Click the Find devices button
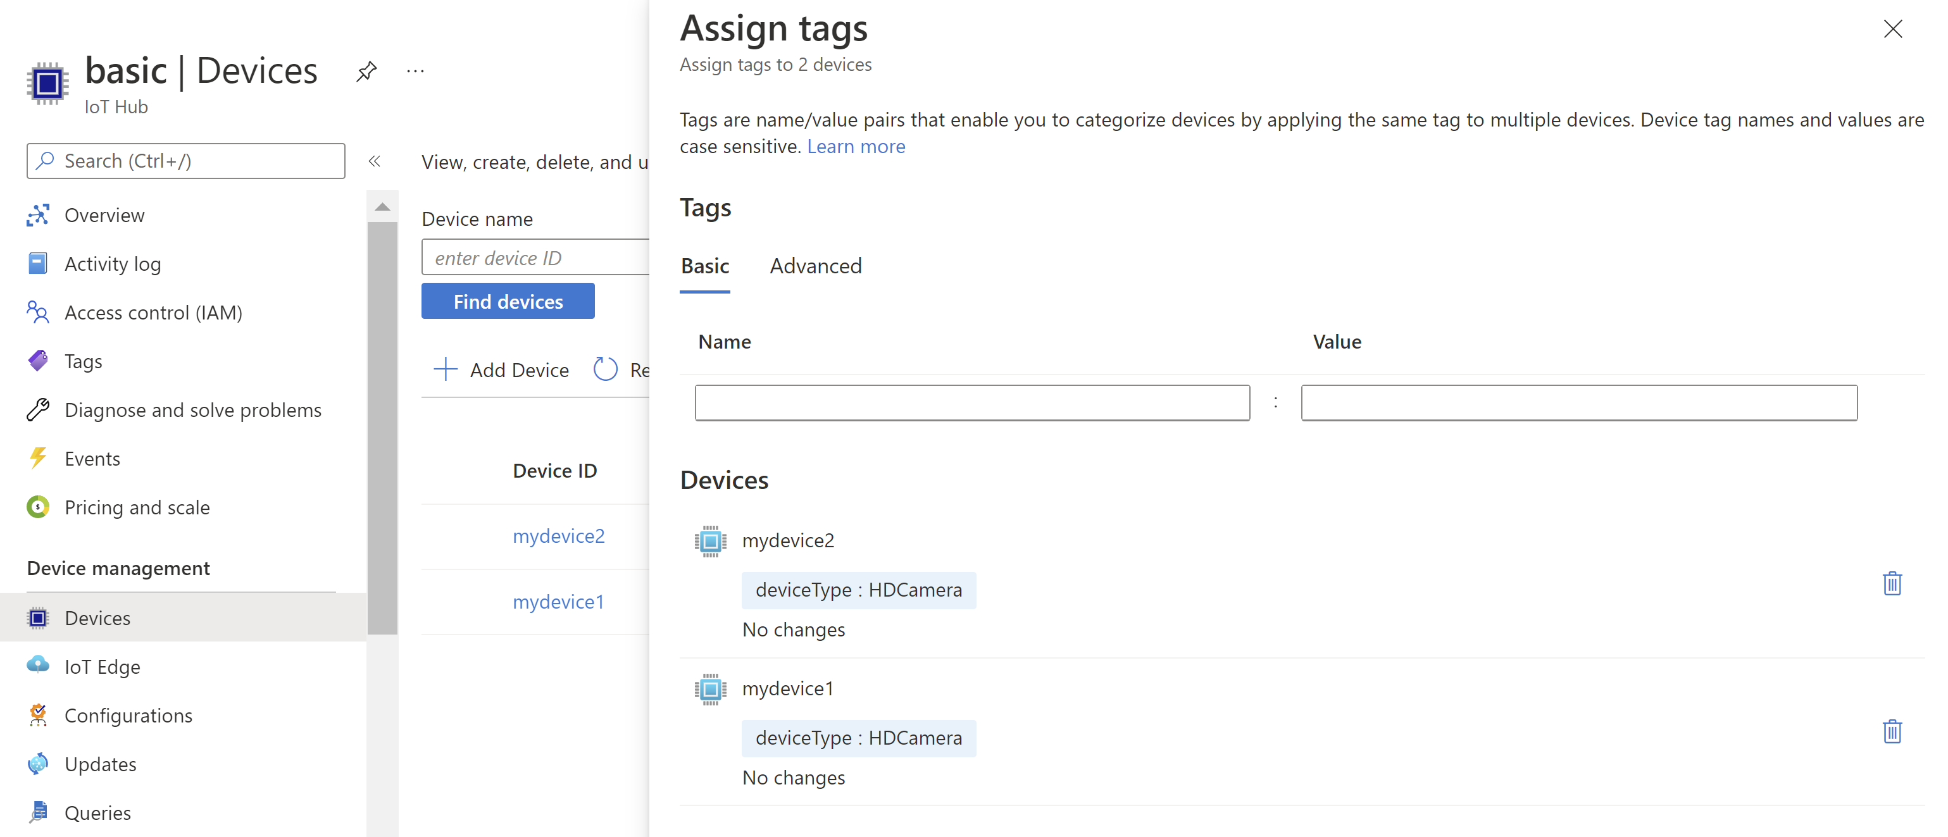 pos(507,301)
